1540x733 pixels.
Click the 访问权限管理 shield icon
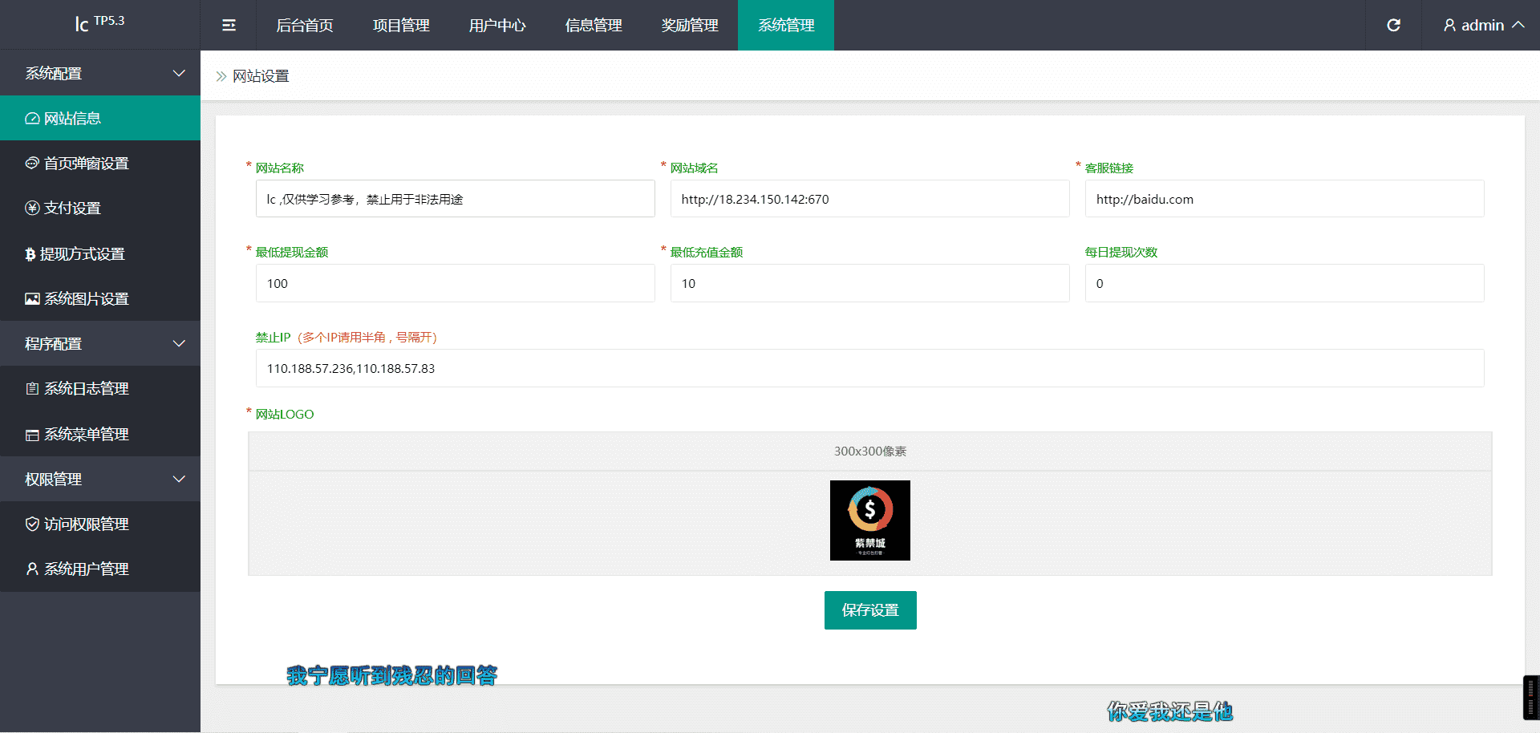32,524
